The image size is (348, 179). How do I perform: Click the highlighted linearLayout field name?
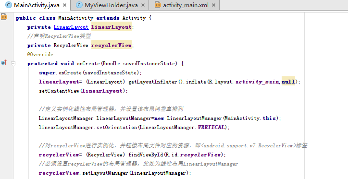pos(112,27)
